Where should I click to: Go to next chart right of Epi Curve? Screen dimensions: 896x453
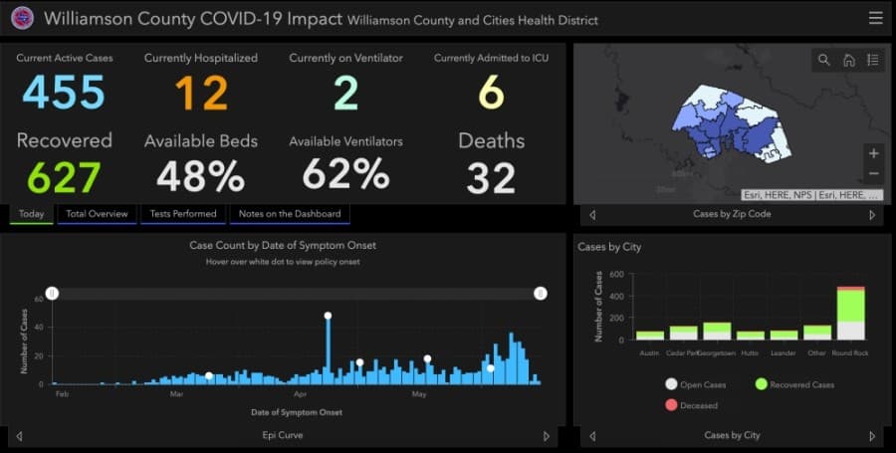coord(546,436)
